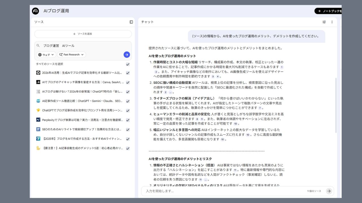
Task: Click the Perplexity icon in the source list
Action: [x=38, y=120]
